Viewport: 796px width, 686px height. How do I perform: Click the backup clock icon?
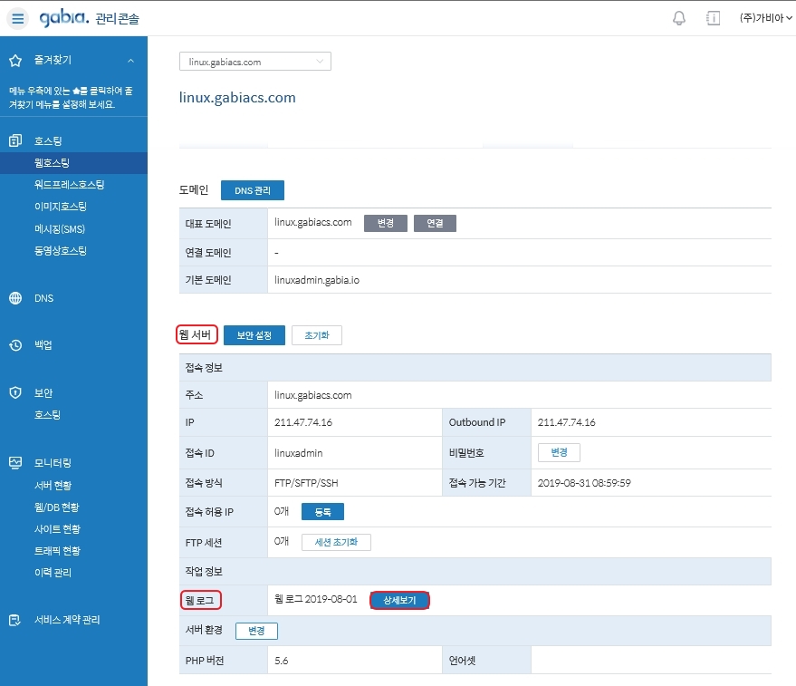click(15, 345)
